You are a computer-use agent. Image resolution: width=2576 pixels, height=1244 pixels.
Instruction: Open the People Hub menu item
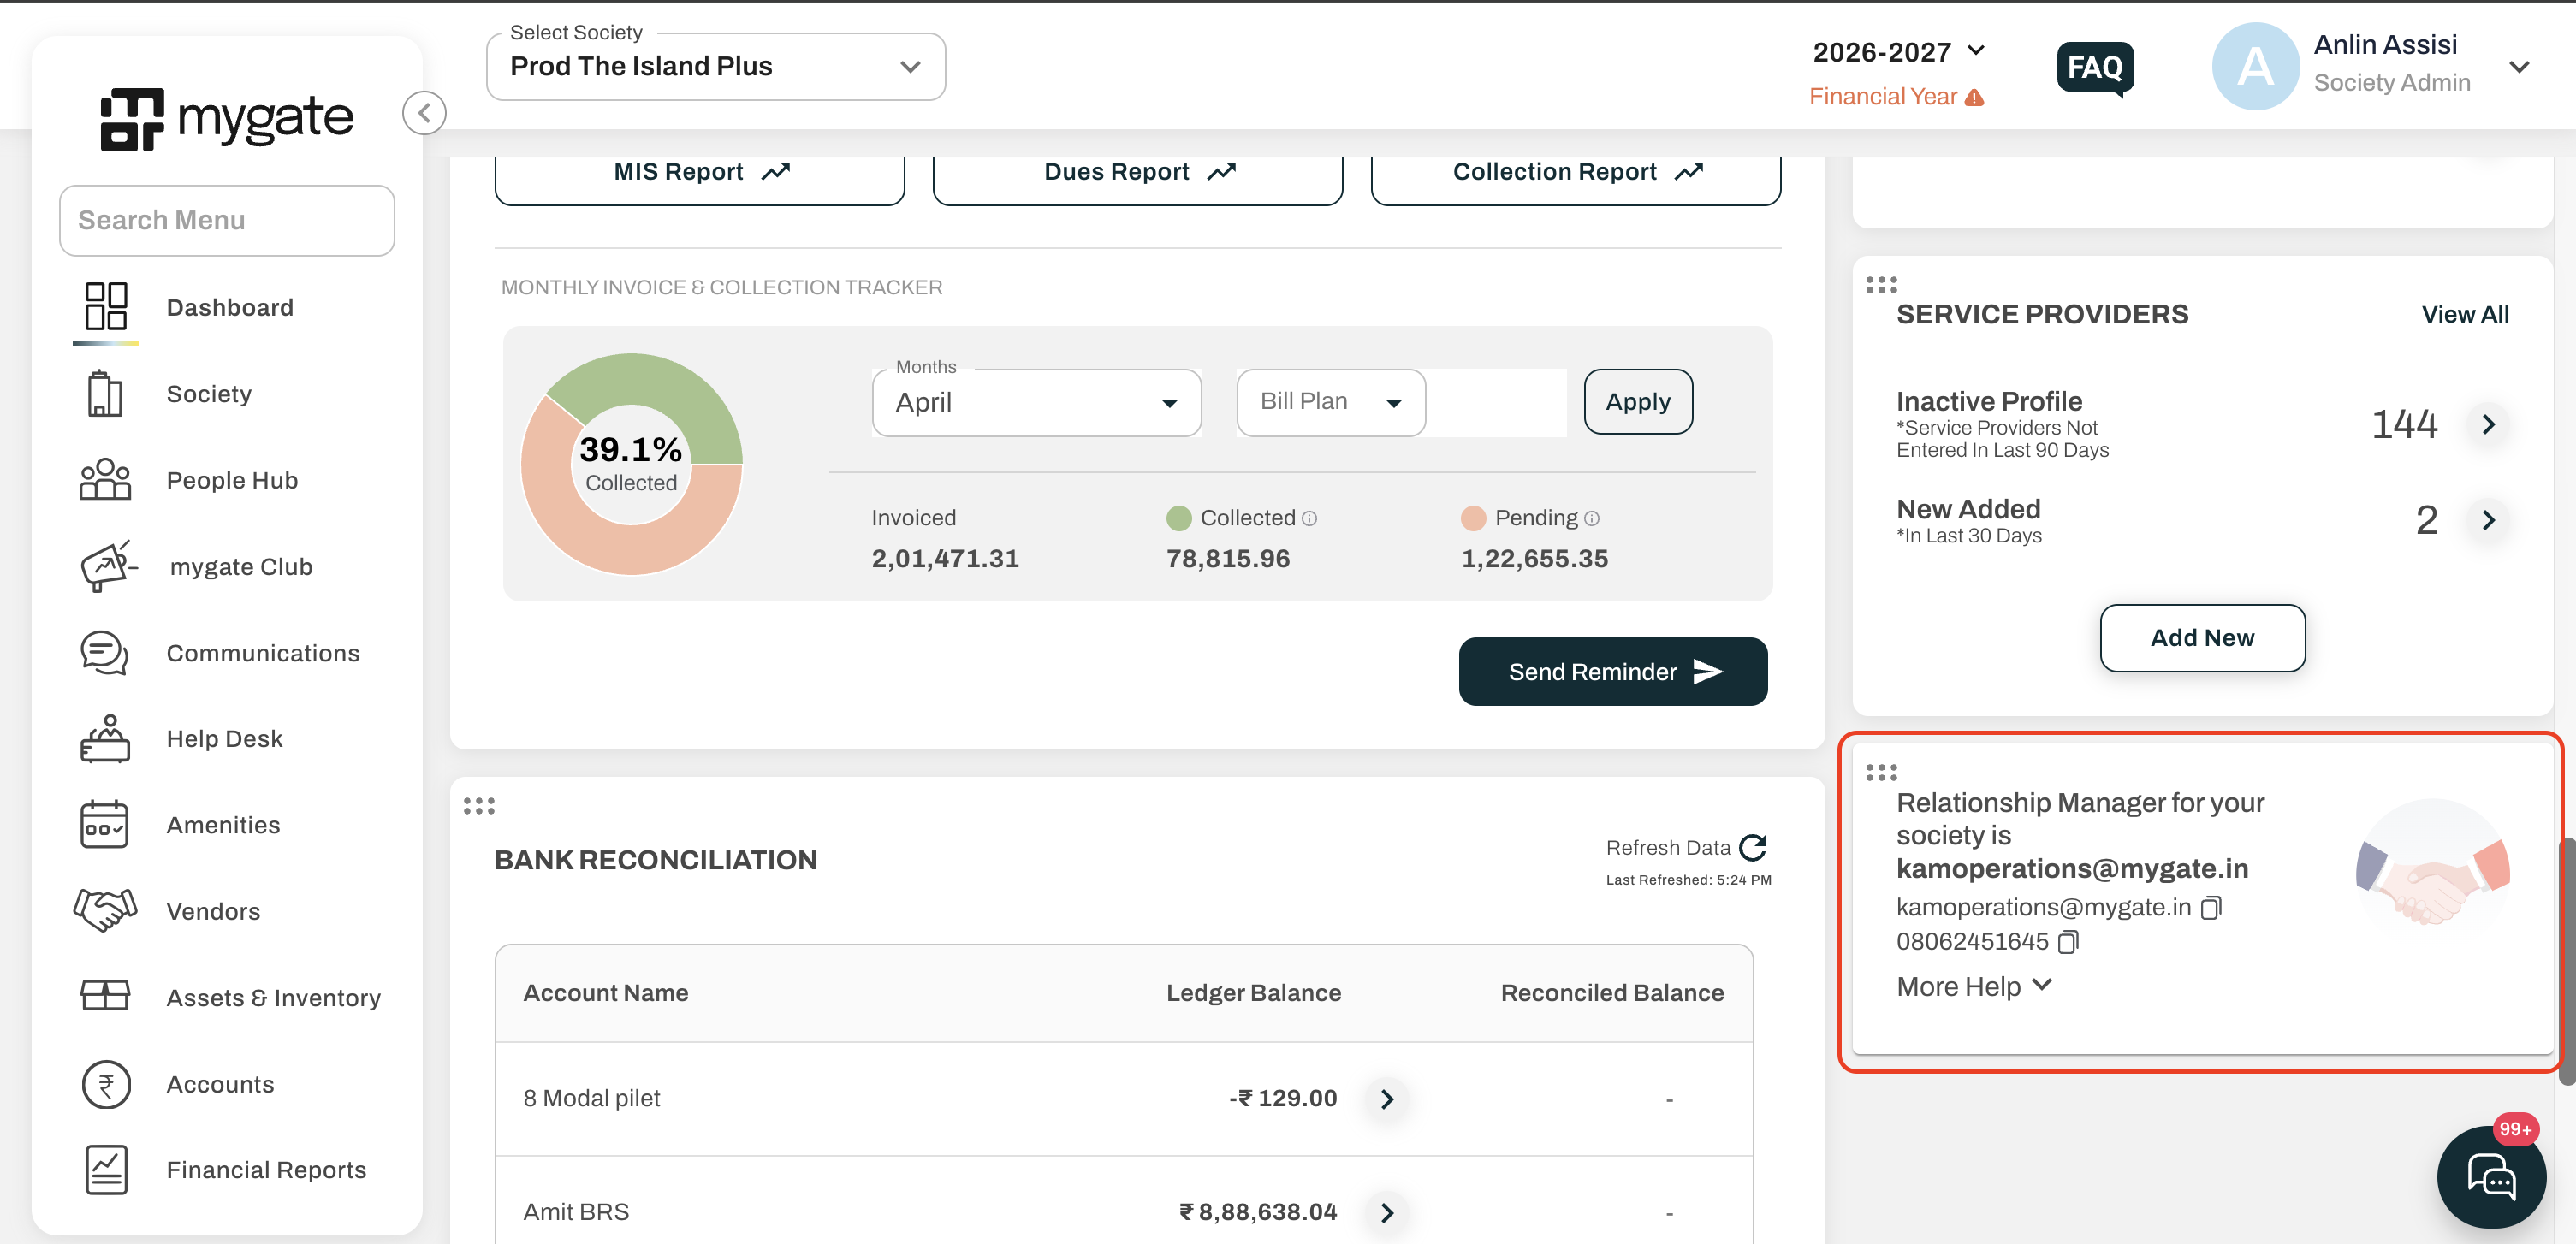coord(232,480)
